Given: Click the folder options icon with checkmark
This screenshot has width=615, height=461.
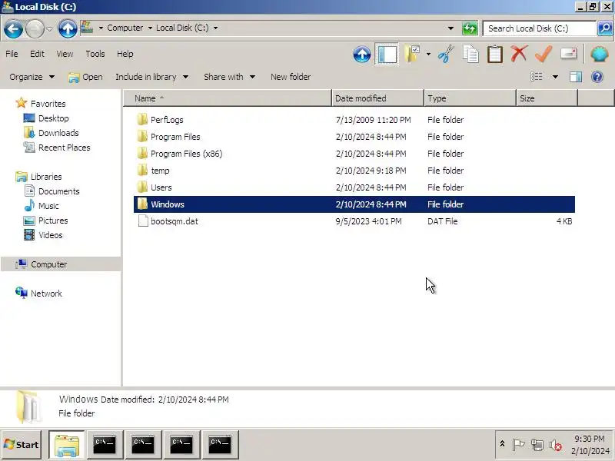Looking at the screenshot, I should coord(412,54).
